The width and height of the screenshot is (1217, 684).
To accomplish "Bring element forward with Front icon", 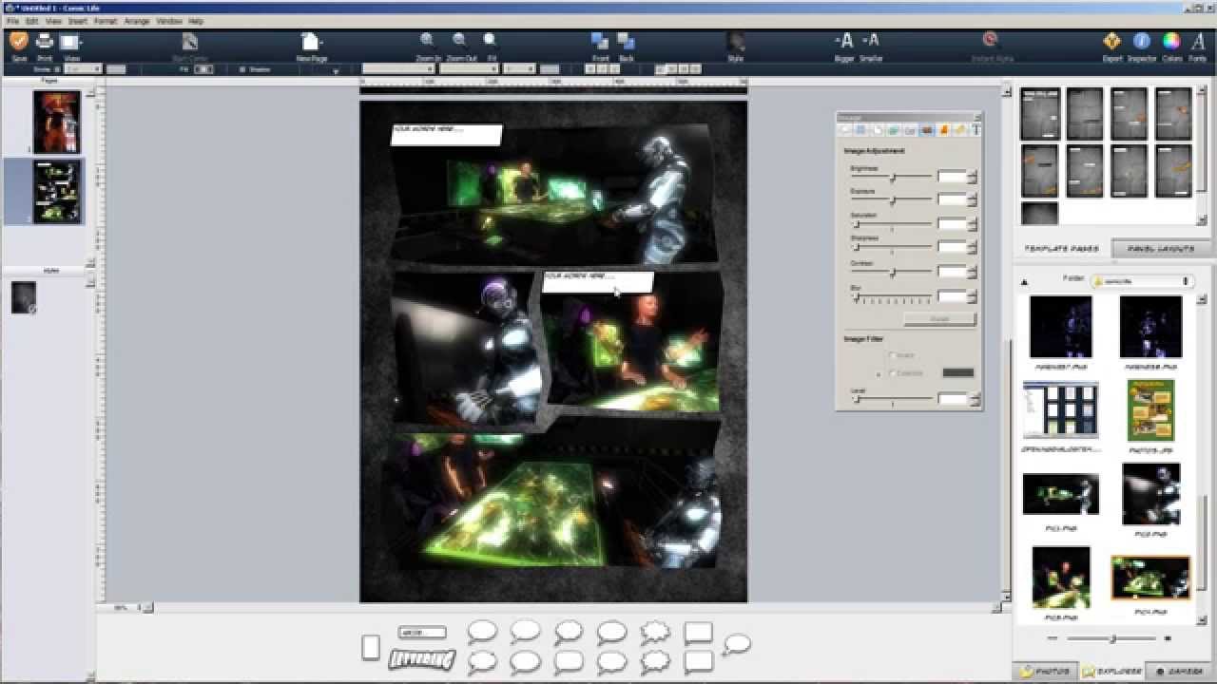I will (600, 41).
